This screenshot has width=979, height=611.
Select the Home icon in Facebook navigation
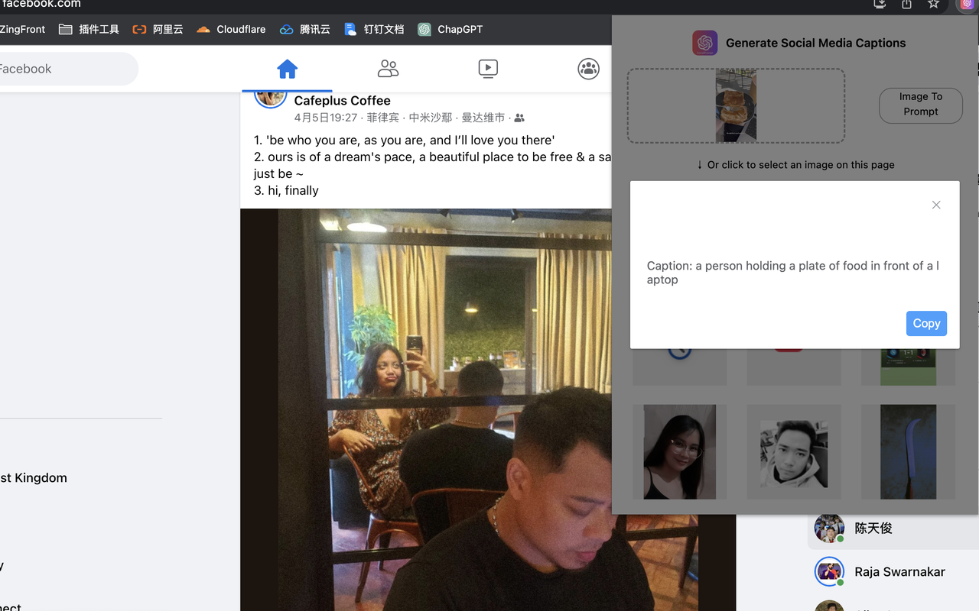[x=288, y=69]
